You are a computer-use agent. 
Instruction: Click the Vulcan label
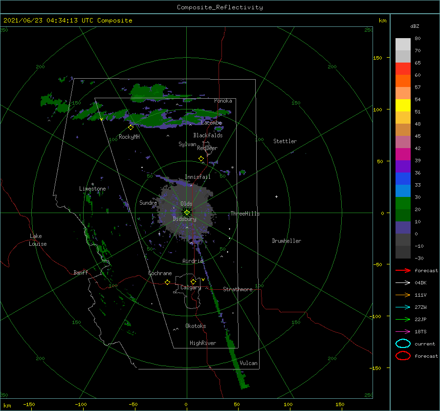point(248,363)
